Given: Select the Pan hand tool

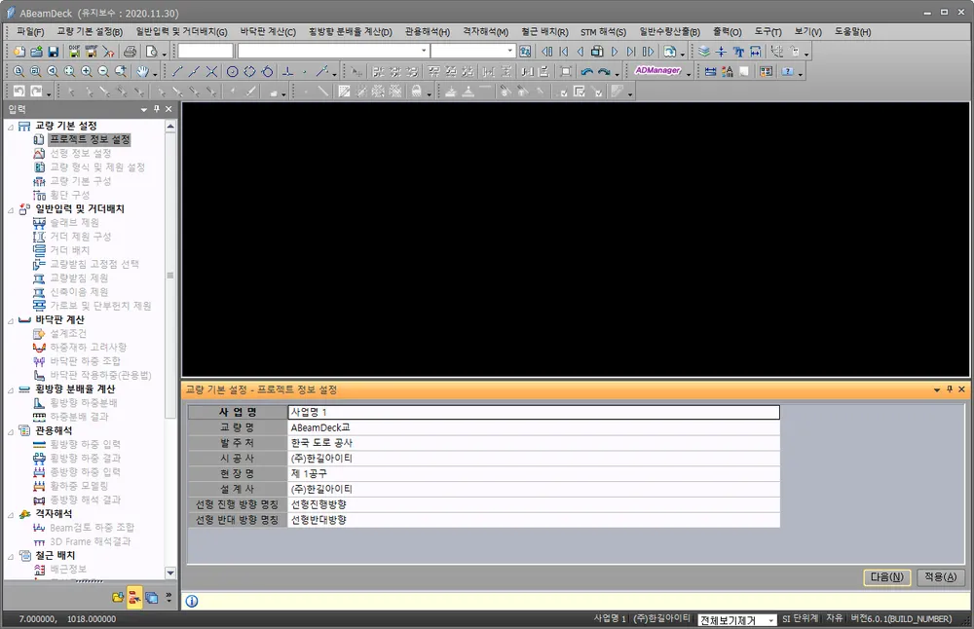Looking at the screenshot, I should click(142, 71).
